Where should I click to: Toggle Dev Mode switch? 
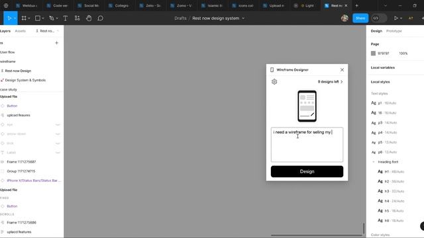379,18
